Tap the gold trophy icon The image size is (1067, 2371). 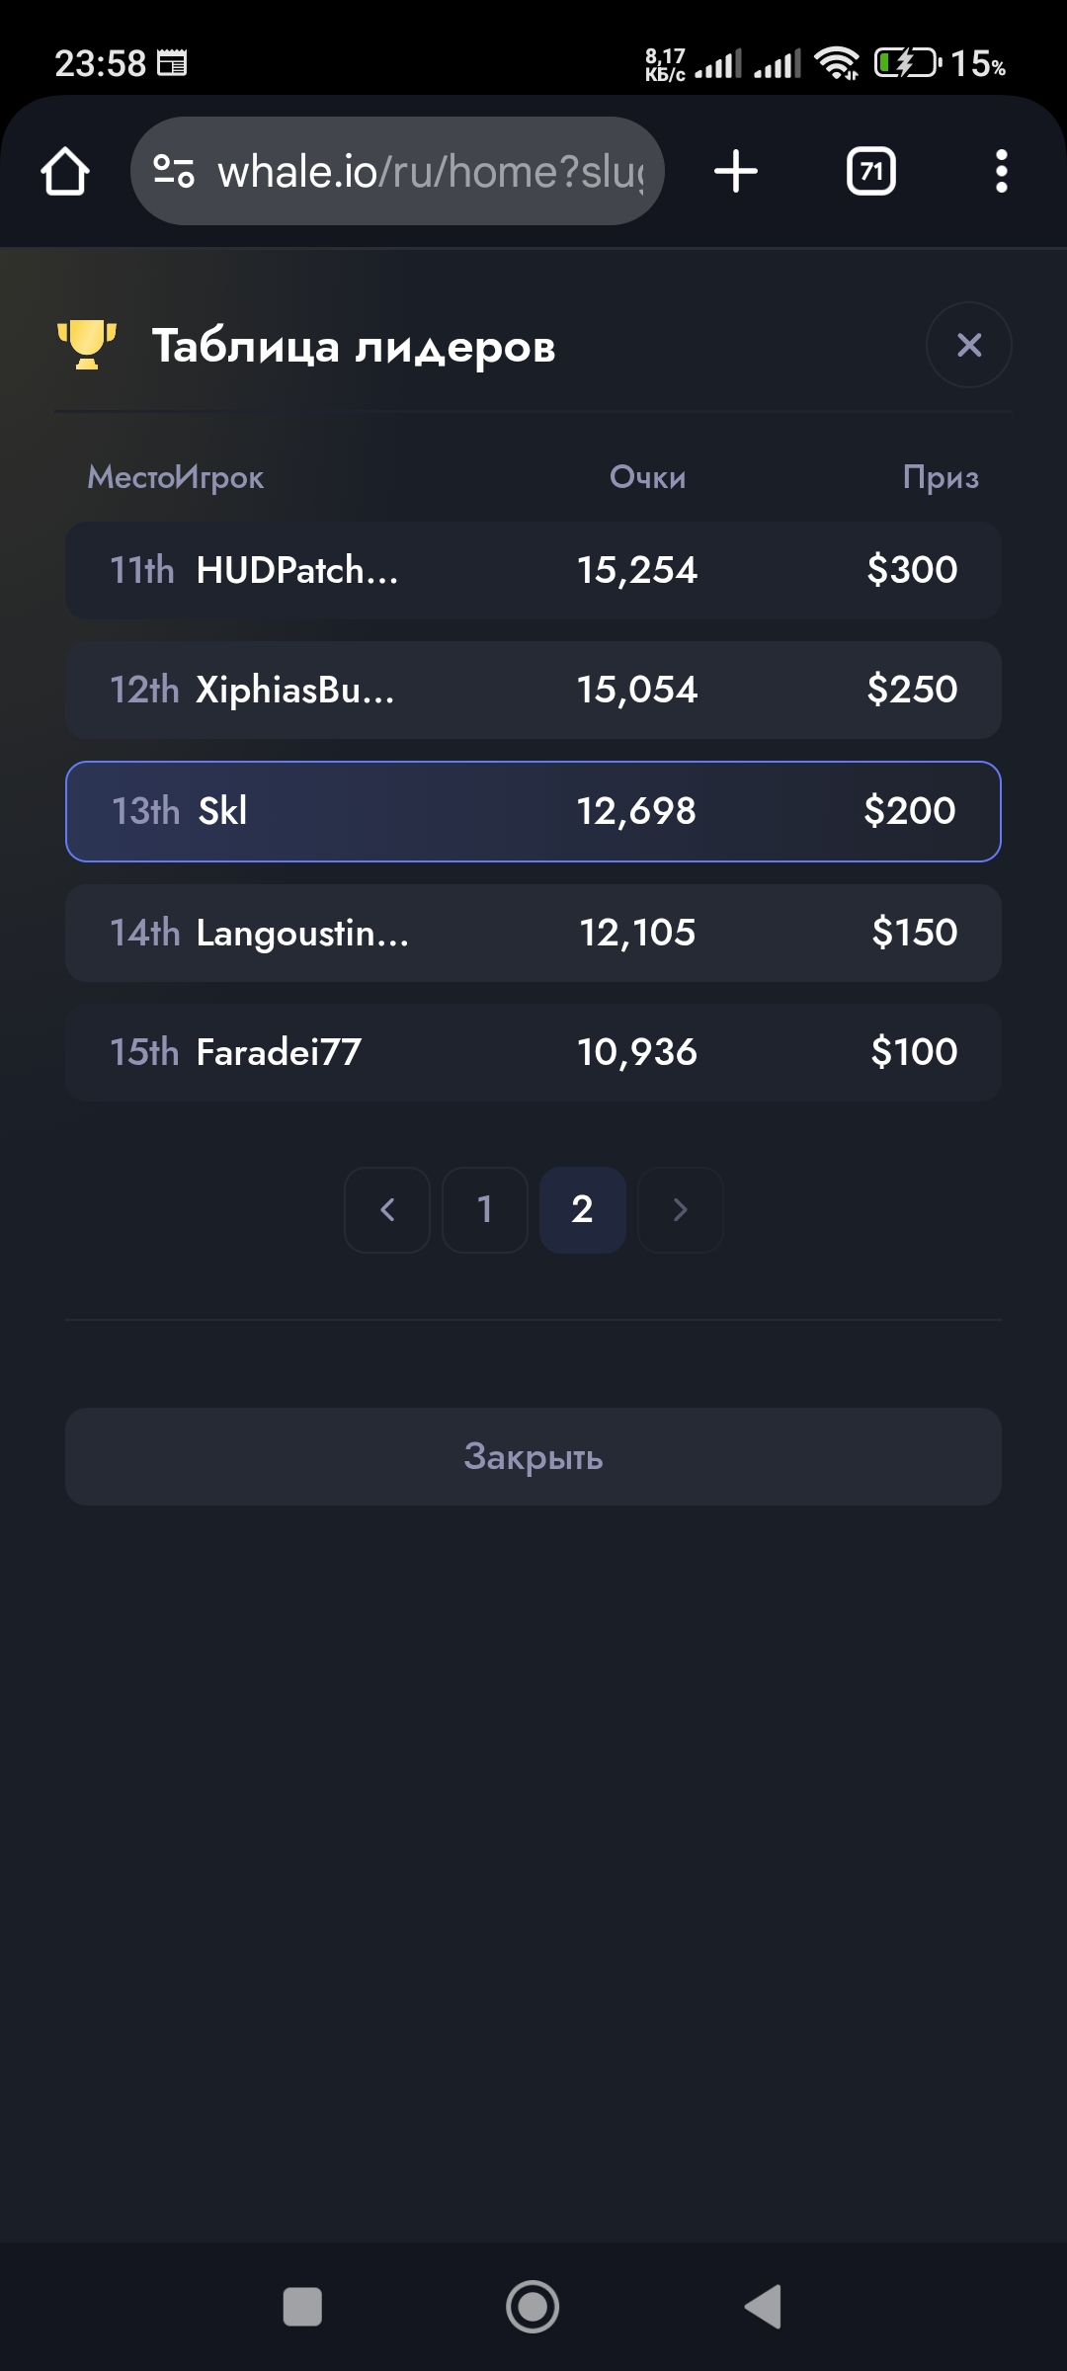click(x=87, y=345)
